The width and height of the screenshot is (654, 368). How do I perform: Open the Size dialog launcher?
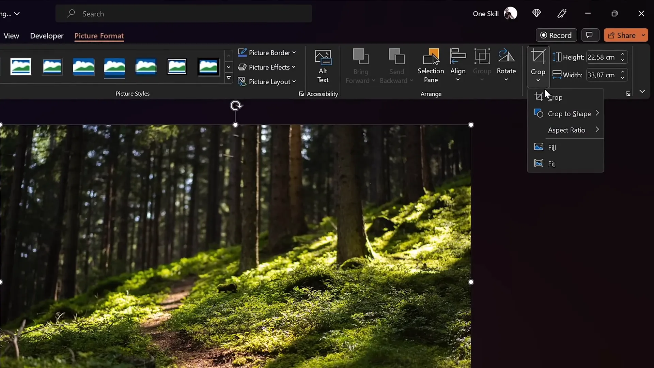(628, 94)
